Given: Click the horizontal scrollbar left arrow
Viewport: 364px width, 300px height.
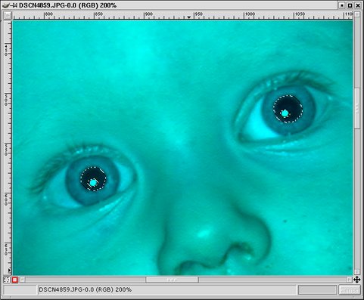Looking at the screenshot, I should (22, 280).
